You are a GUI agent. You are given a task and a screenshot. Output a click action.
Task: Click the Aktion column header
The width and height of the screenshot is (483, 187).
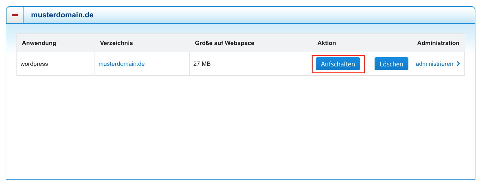(x=327, y=43)
